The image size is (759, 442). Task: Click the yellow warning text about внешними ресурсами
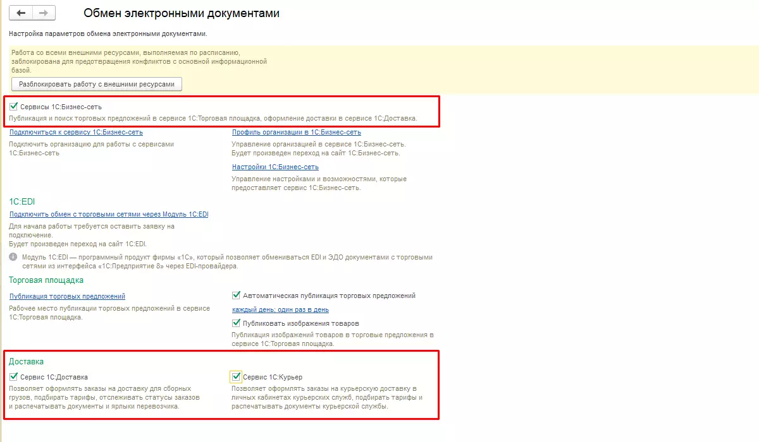[139, 62]
